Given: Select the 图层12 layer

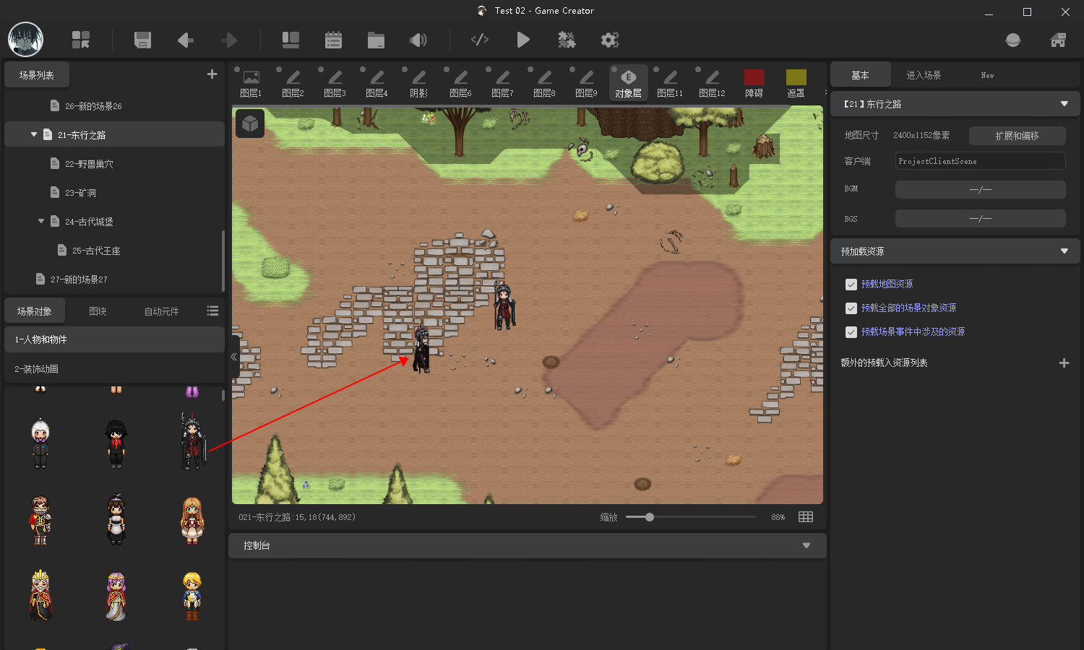Looking at the screenshot, I should (x=712, y=82).
